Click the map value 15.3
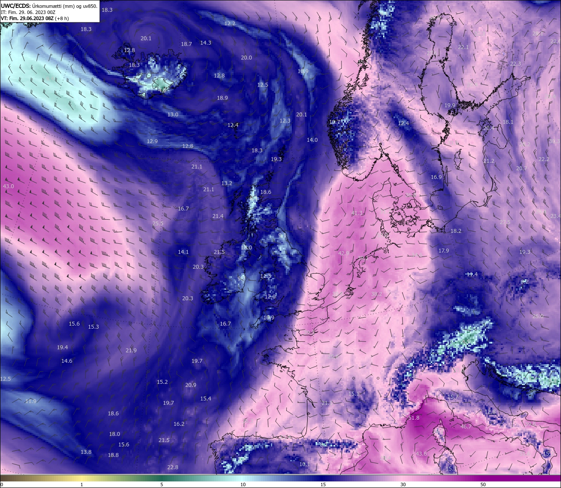This screenshot has height=488, width=561. coord(93,327)
